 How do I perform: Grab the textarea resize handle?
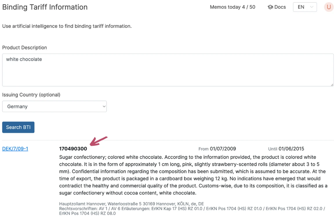(332, 85)
